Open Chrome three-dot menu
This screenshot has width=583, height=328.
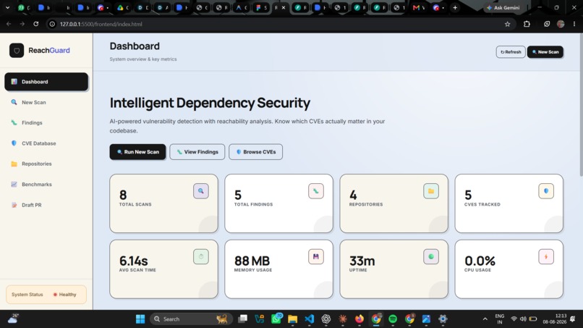(574, 24)
